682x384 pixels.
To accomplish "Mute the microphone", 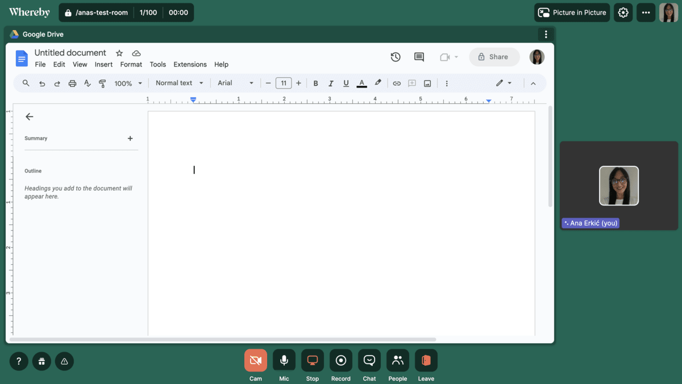I will (284, 360).
